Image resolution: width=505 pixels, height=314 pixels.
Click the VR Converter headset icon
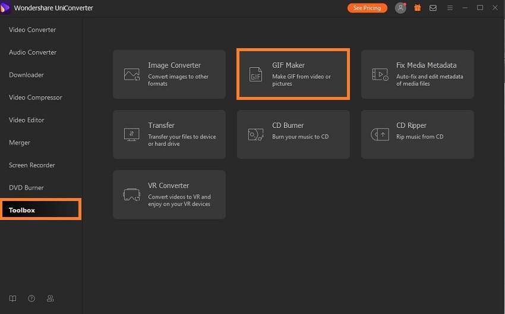click(x=131, y=194)
